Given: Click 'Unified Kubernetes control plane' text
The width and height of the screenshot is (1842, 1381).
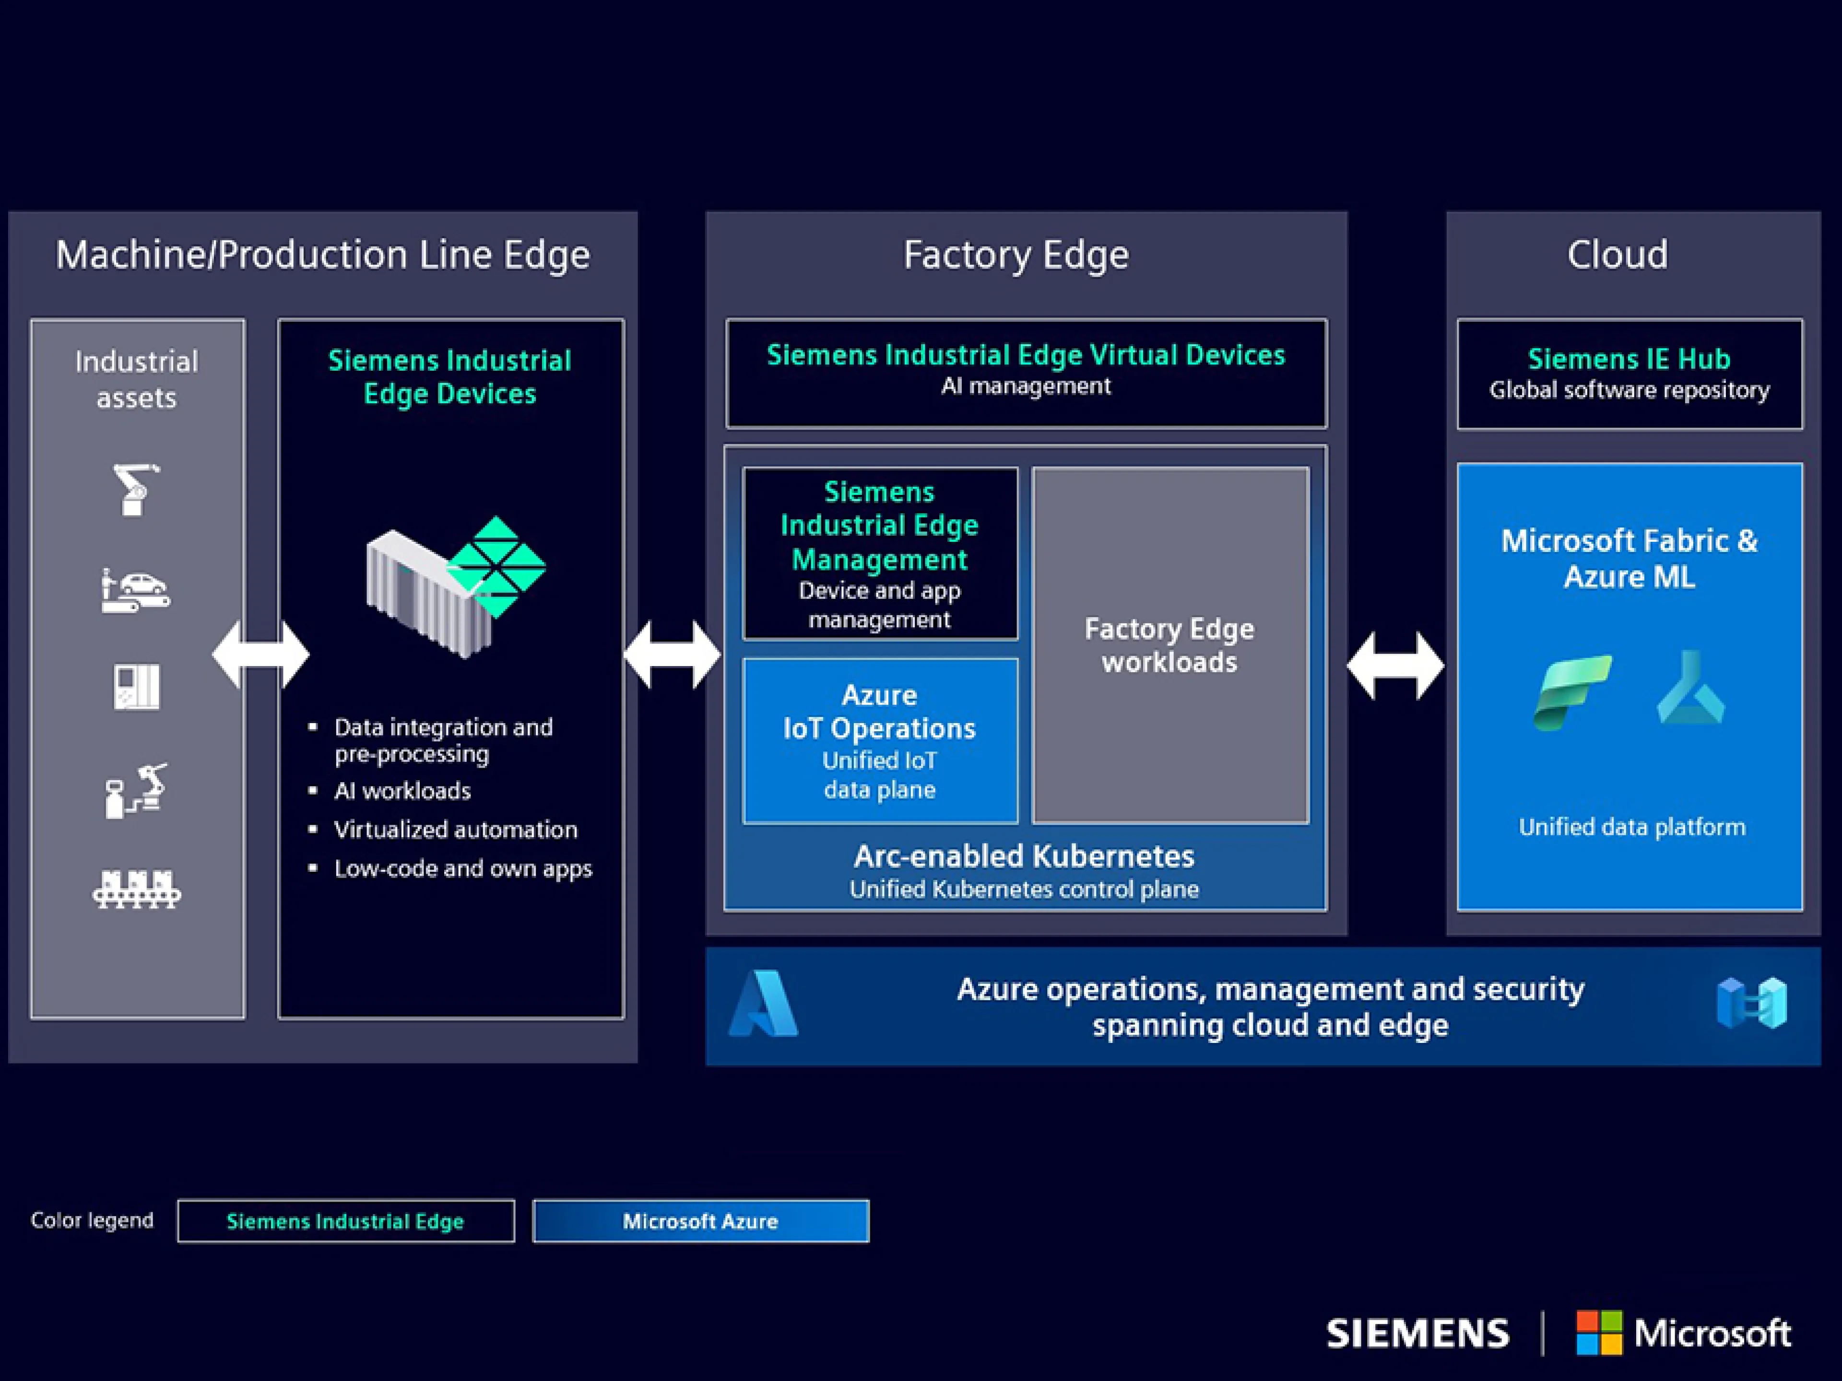Looking at the screenshot, I should [1024, 890].
